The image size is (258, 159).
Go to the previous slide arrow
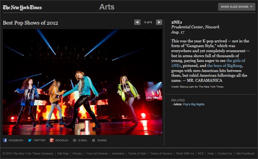[x=137, y=22]
